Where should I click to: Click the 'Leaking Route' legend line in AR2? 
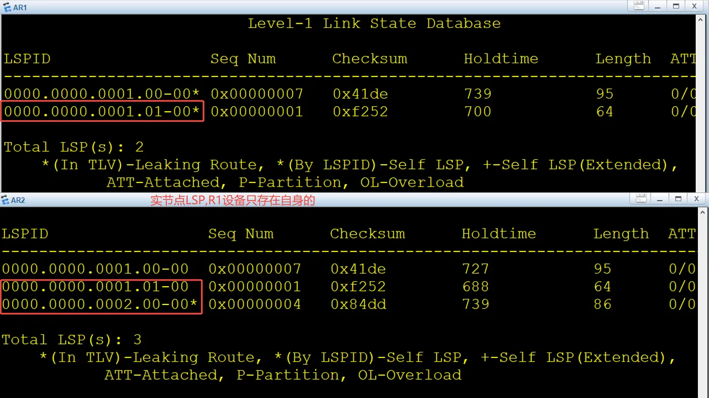pyautogui.click(x=358, y=358)
